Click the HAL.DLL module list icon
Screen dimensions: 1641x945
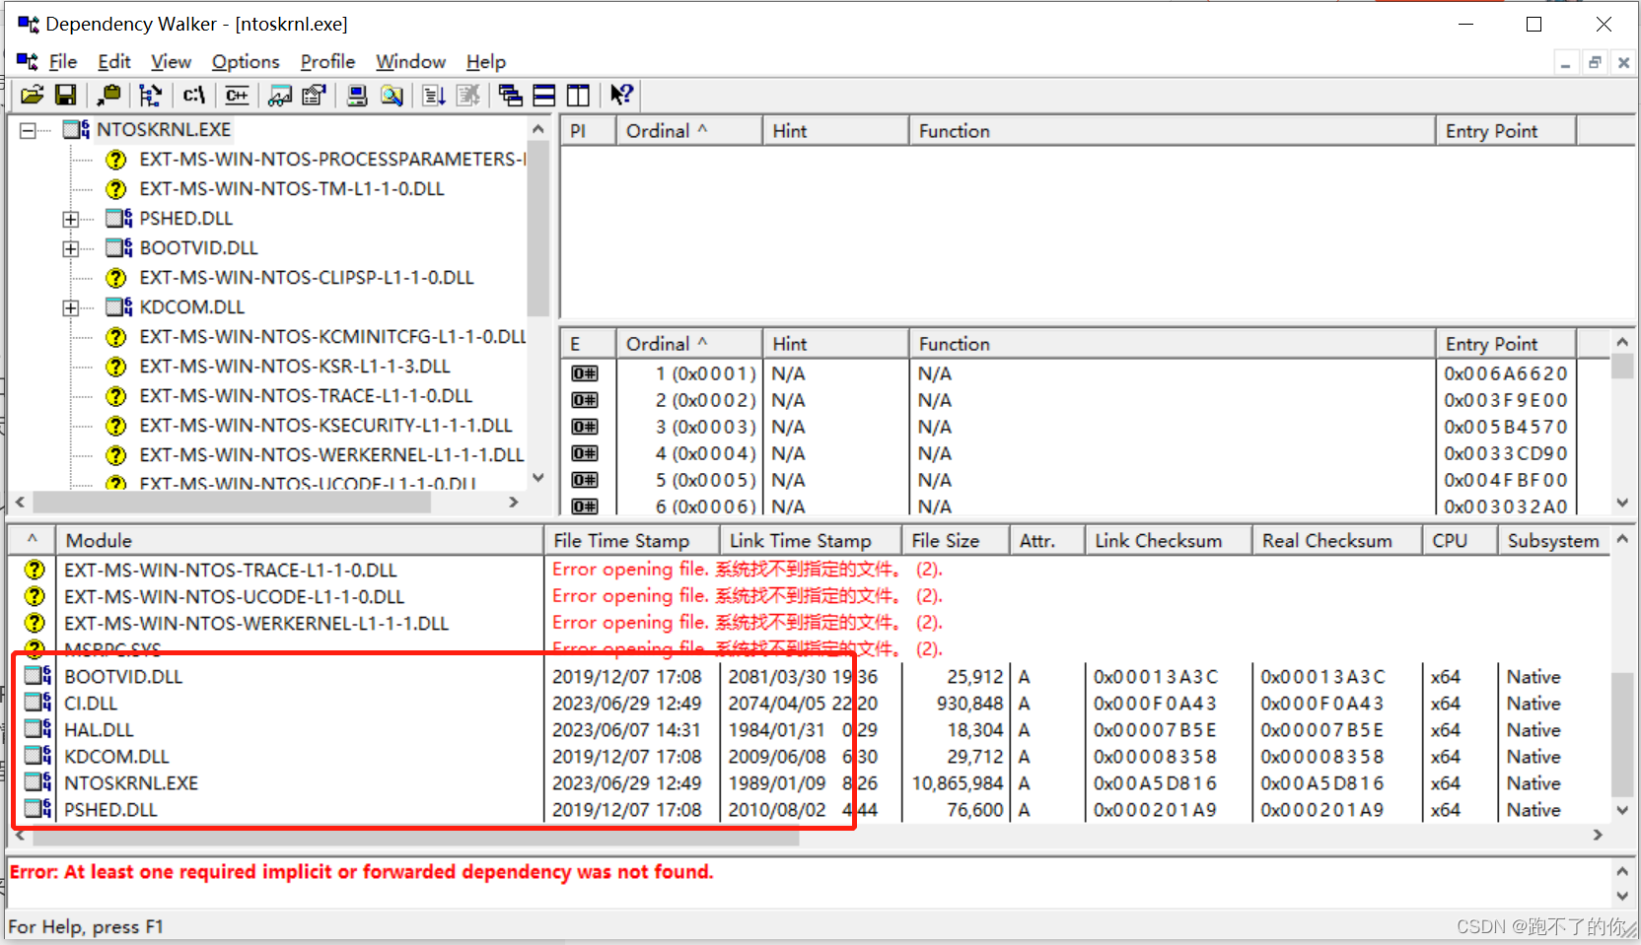pyautogui.click(x=37, y=729)
